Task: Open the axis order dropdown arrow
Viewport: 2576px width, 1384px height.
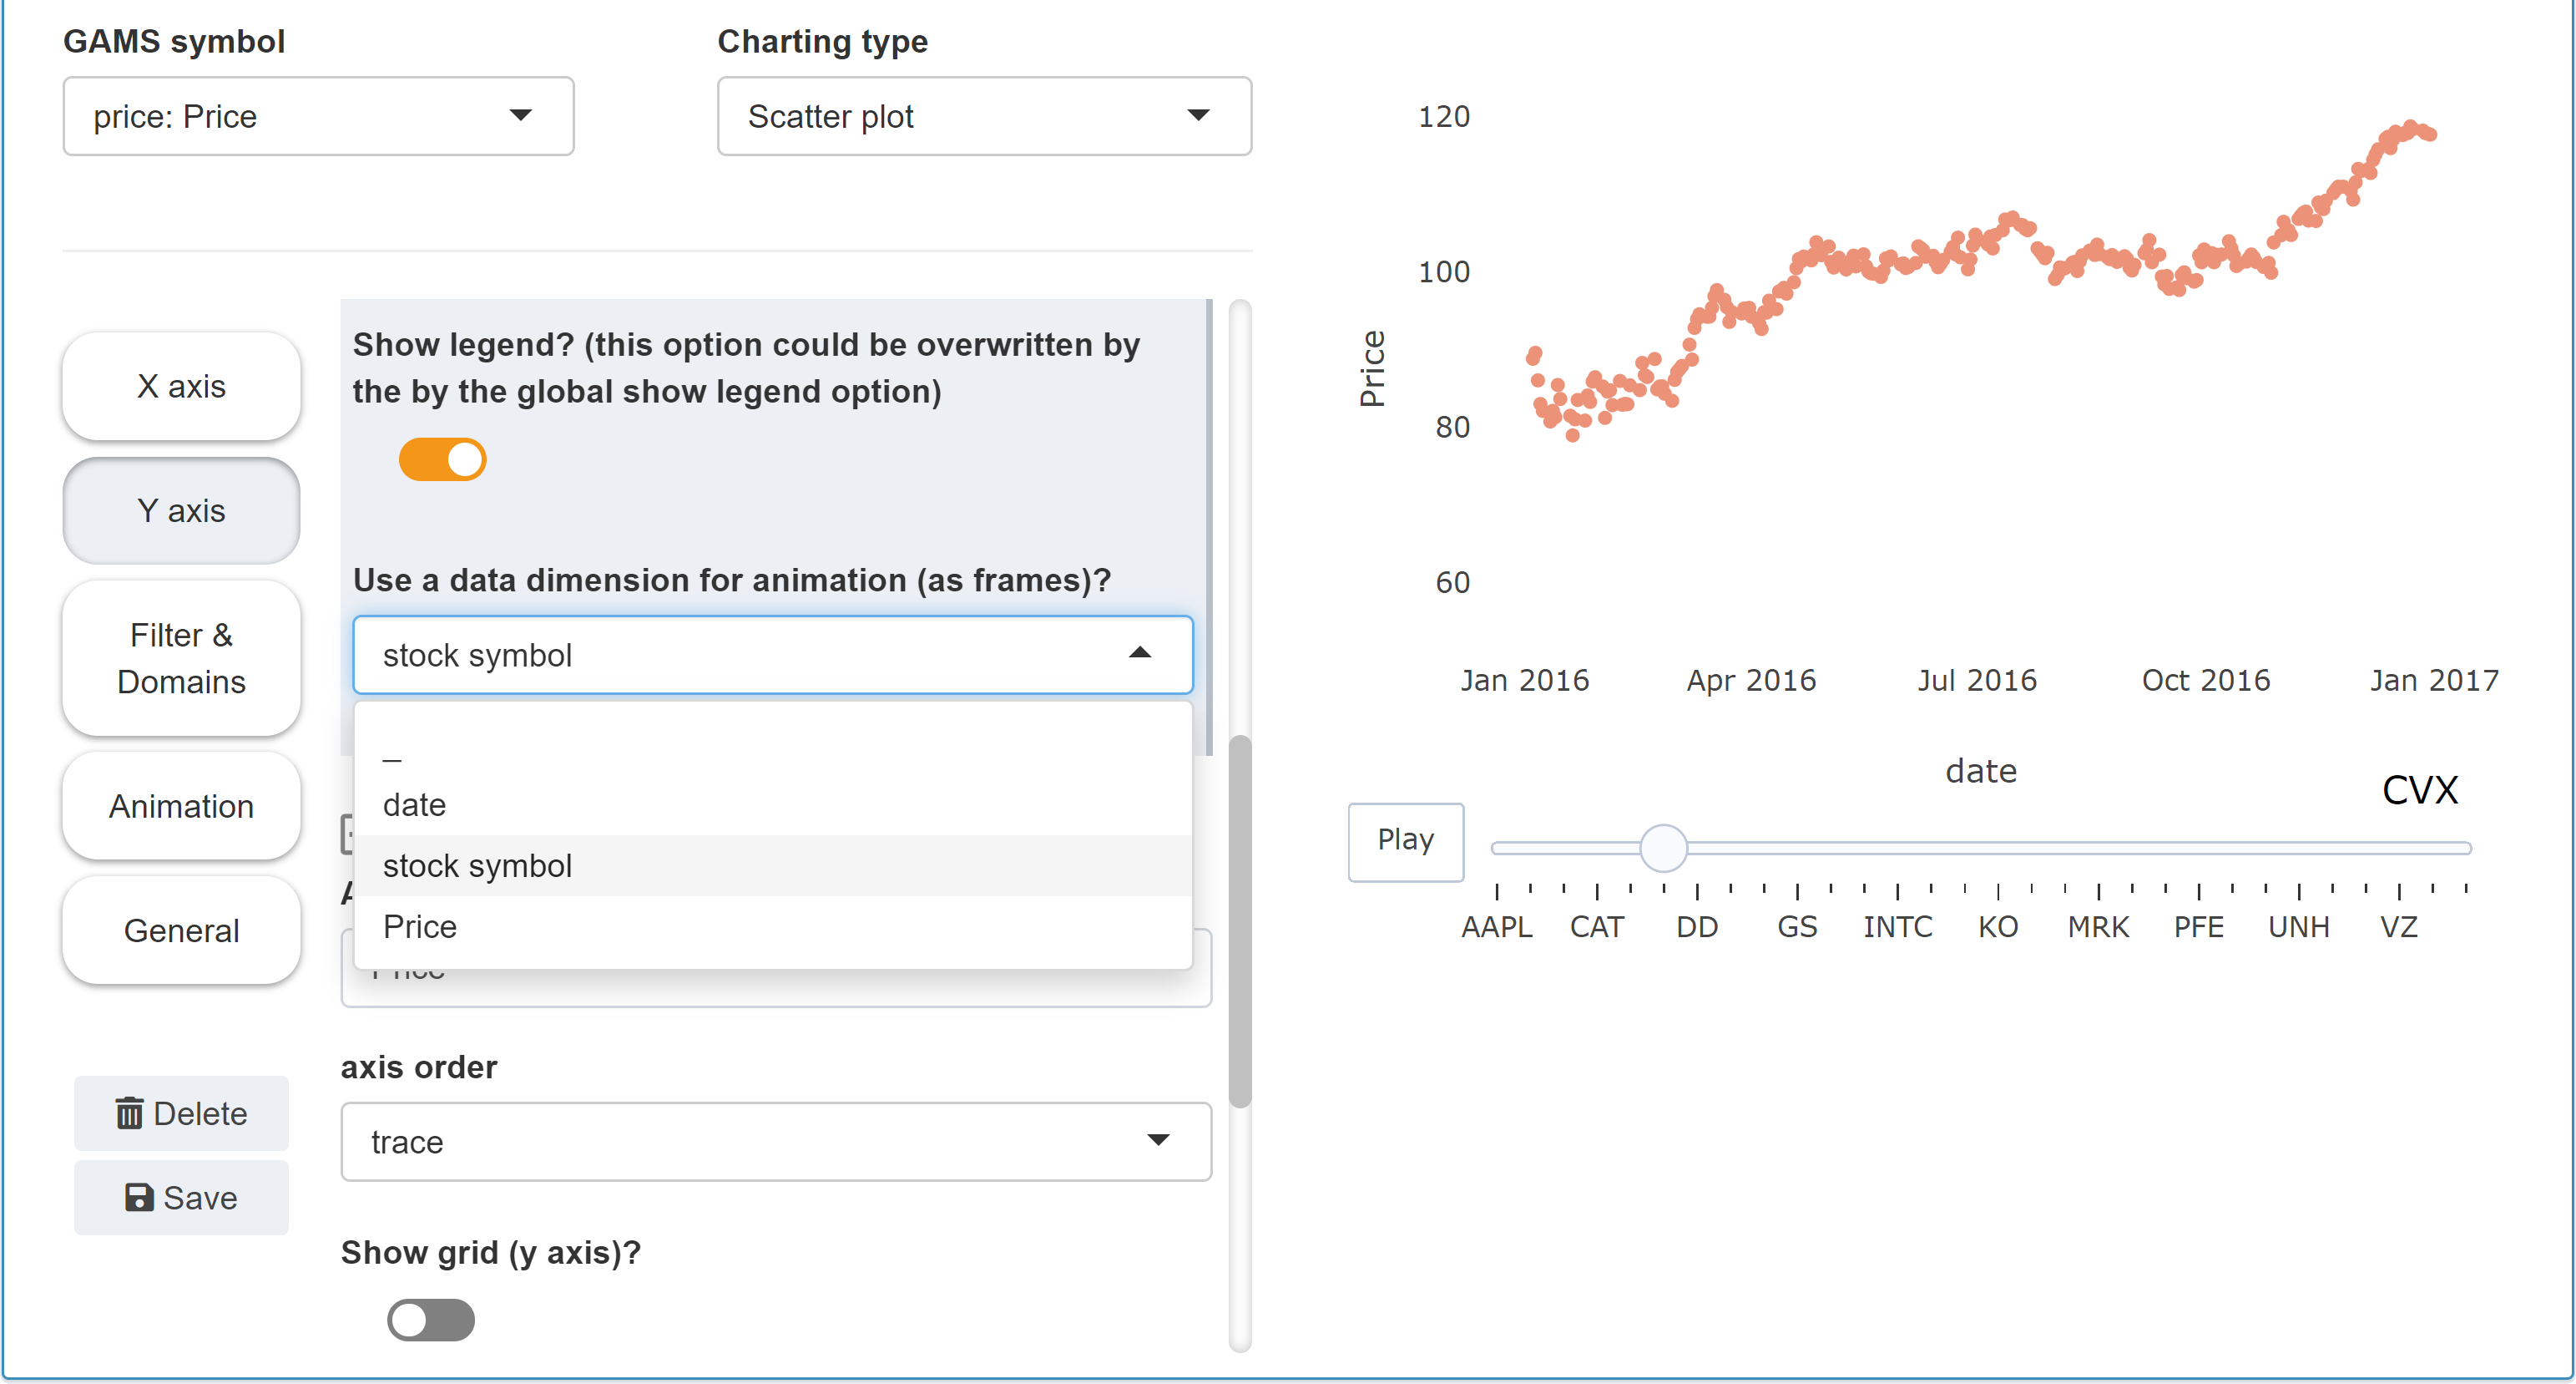Action: point(1159,1141)
